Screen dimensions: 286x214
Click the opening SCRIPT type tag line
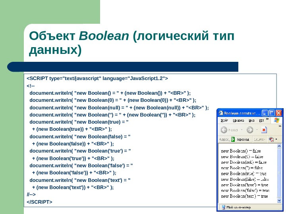pos(97,78)
